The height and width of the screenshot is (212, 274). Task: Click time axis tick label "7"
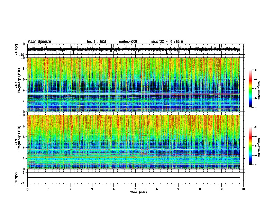click(179, 189)
